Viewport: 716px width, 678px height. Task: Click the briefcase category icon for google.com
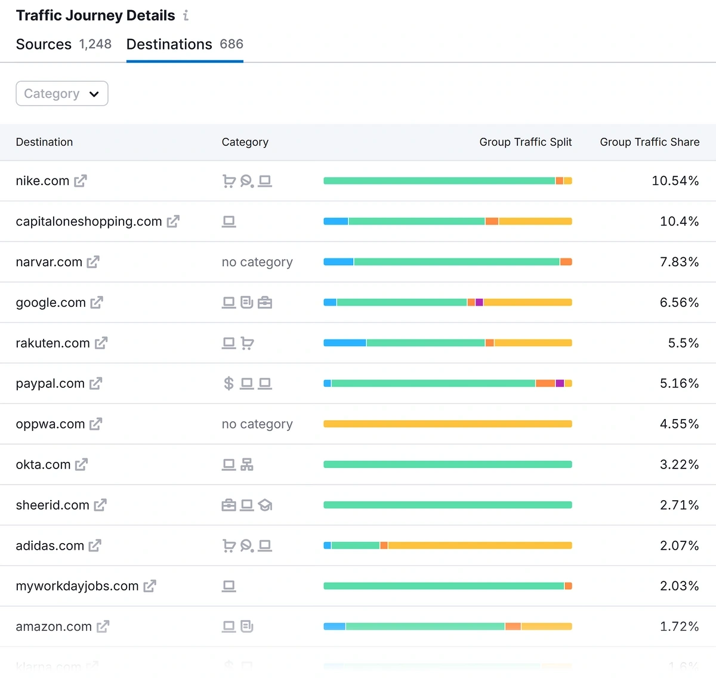click(265, 303)
